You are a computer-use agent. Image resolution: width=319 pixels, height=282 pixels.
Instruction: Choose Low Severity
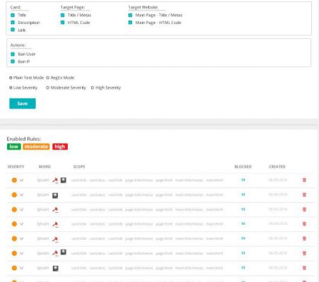[x=11, y=87]
